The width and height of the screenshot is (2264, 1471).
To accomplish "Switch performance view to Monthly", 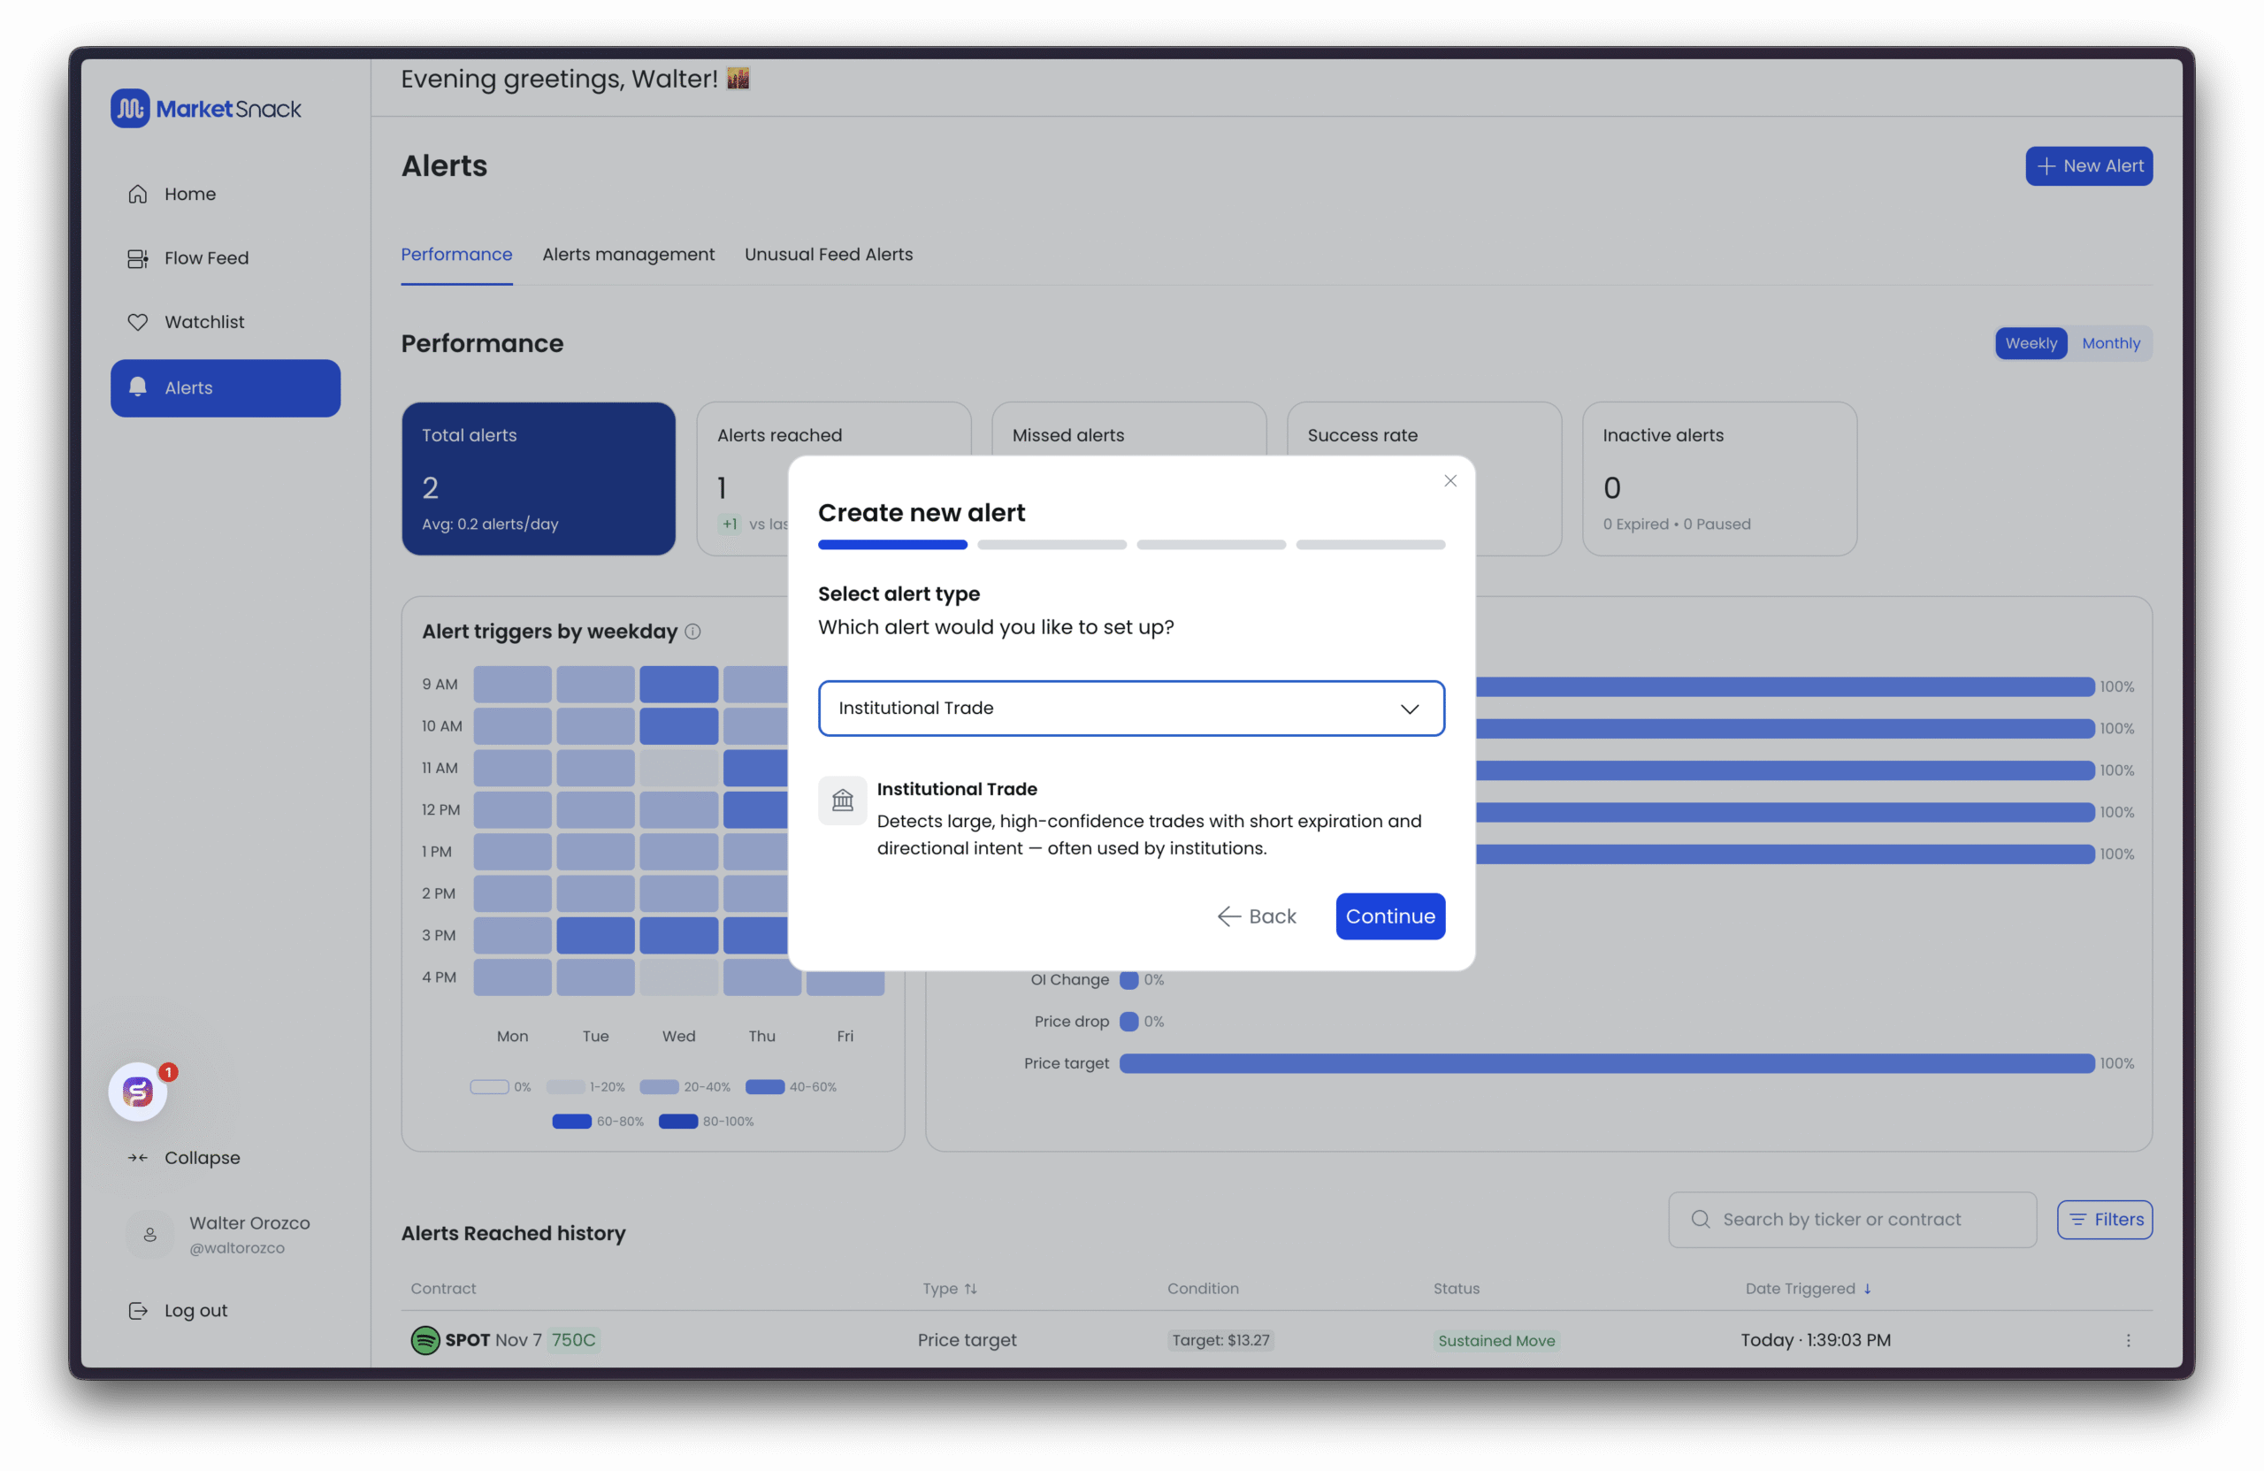I will click(2110, 343).
